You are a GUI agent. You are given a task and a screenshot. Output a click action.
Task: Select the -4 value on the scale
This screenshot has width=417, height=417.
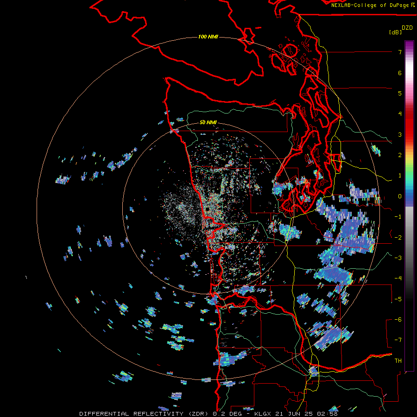point(398,278)
